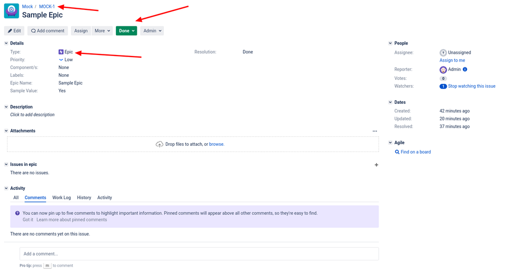Switch to the Work Log tab
Image resolution: width=519 pixels, height=279 pixels.
[x=61, y=198]
